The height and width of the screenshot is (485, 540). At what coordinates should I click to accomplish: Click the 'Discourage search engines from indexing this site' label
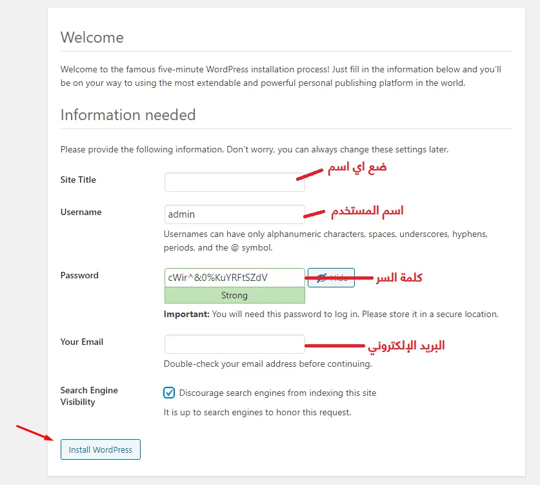(x=277, y=393)
